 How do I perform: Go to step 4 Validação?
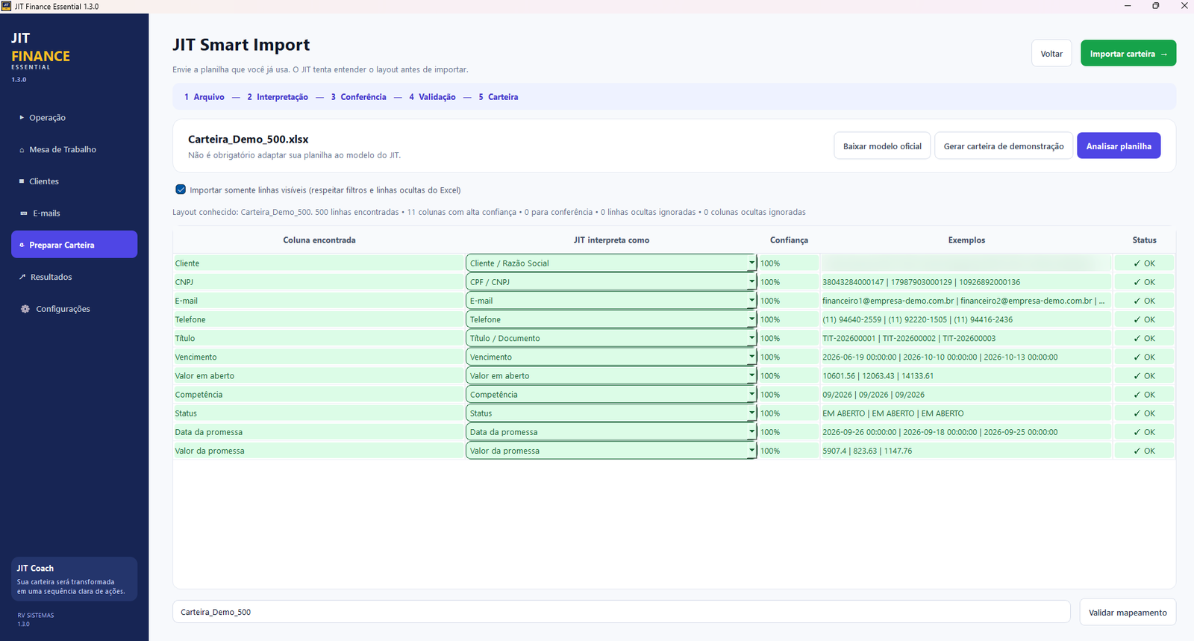tap(432, 97)
